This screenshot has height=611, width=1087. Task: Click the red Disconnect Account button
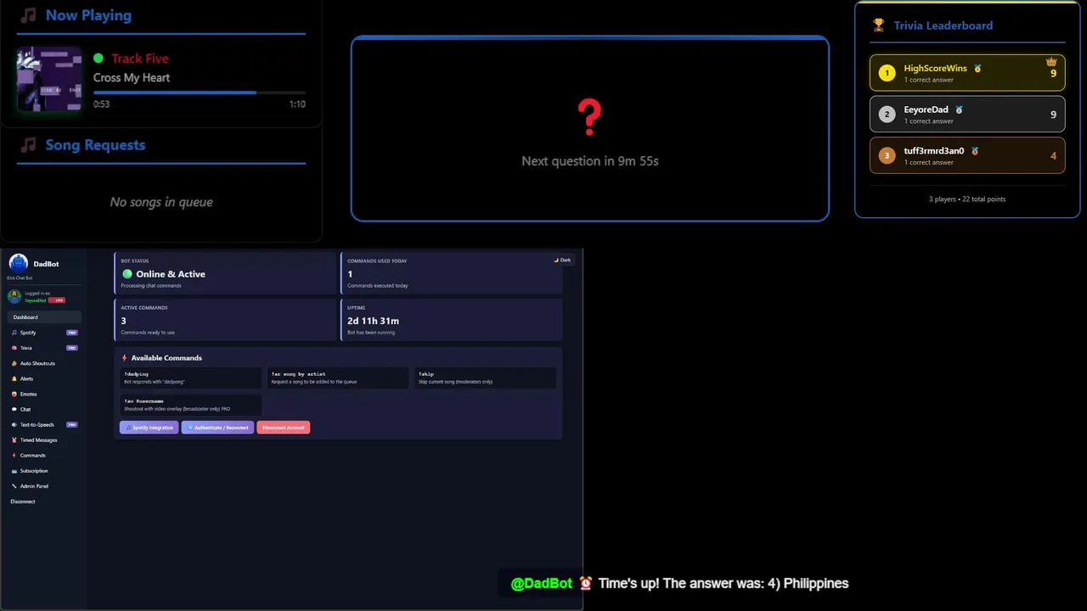point(284,428)
